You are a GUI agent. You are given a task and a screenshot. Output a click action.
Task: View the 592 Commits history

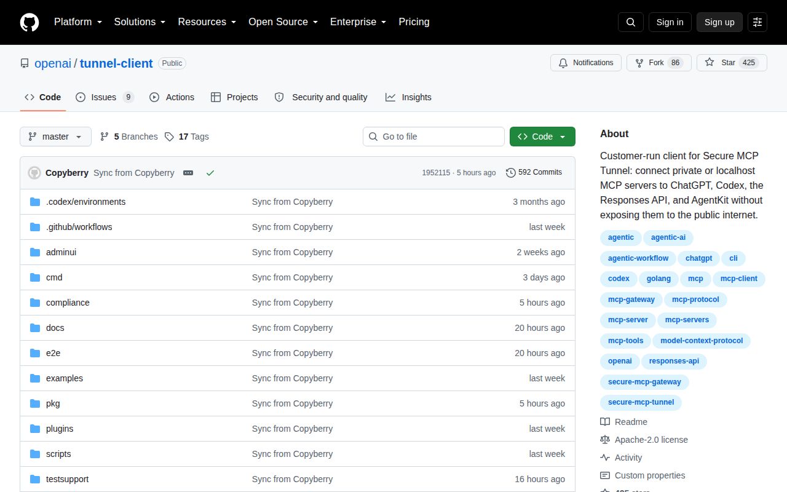click(x=534, y=173)
